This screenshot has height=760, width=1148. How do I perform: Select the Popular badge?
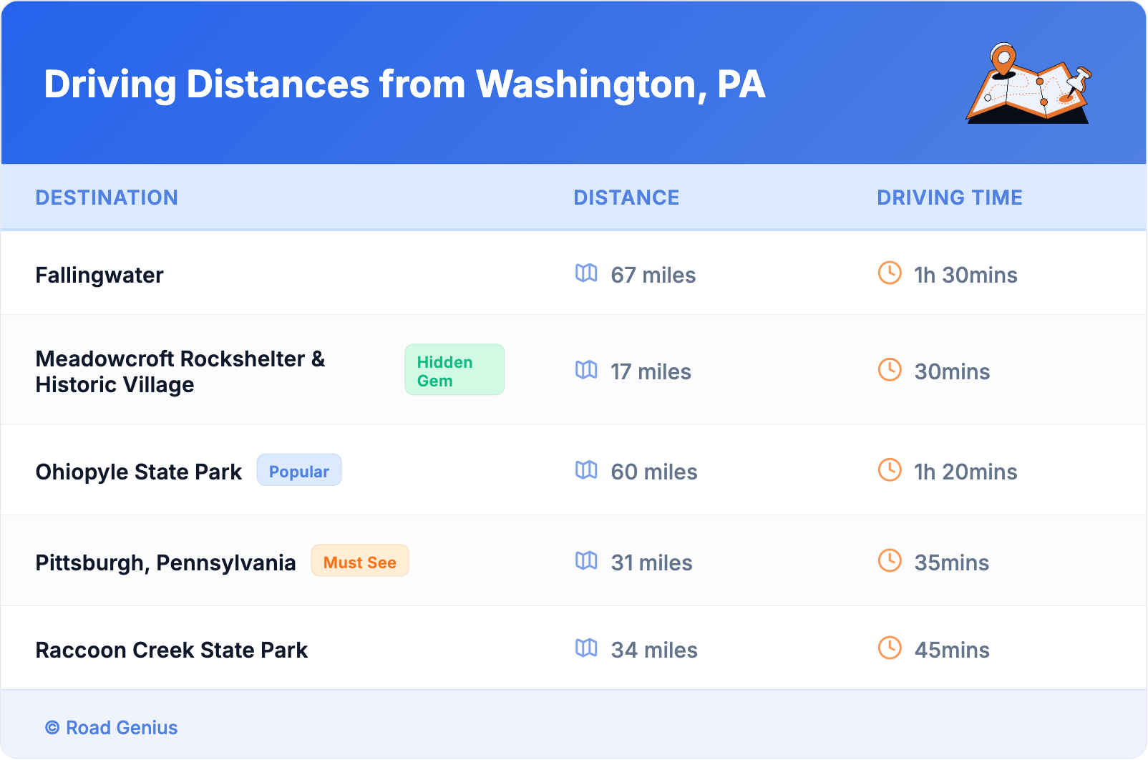pos(299,471)
